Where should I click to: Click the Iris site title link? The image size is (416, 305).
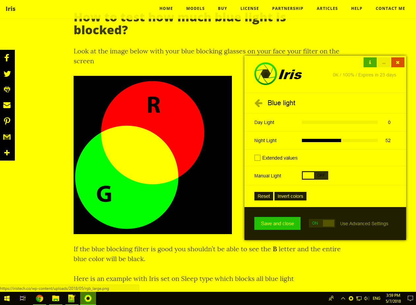click(x=11, y=9)
